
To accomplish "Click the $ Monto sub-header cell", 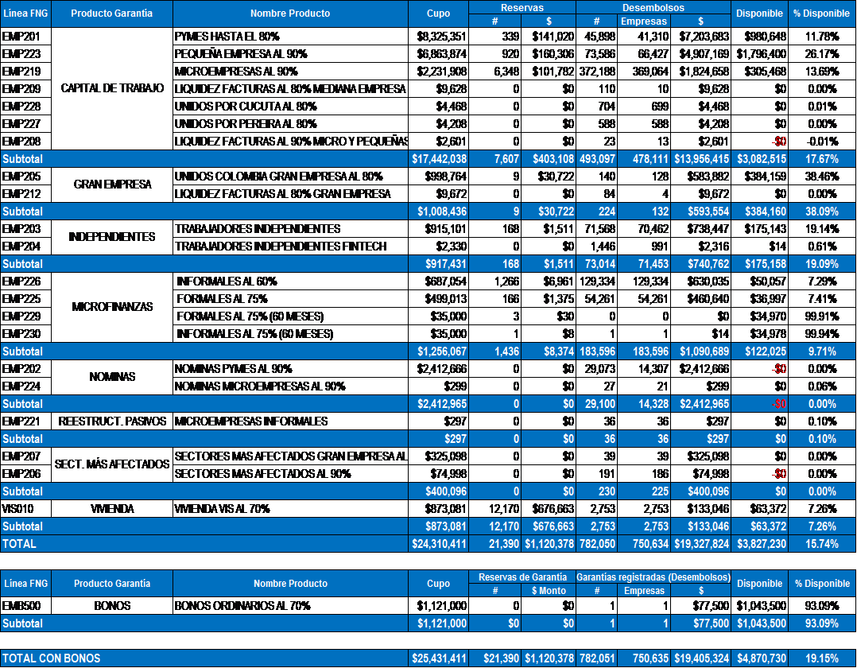I will click(549, 591).
